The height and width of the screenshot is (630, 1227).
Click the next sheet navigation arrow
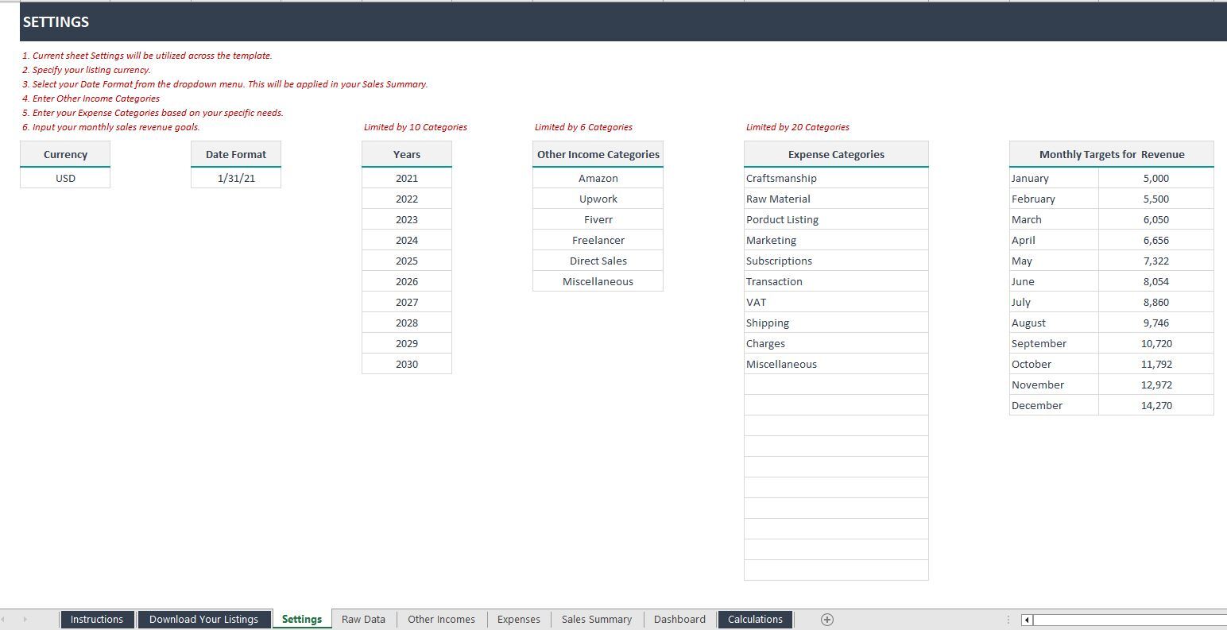(25, 620)
